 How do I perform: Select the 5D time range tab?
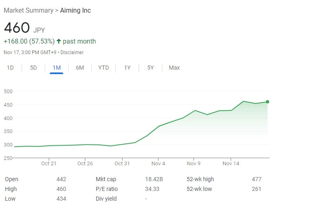point(33,68)
